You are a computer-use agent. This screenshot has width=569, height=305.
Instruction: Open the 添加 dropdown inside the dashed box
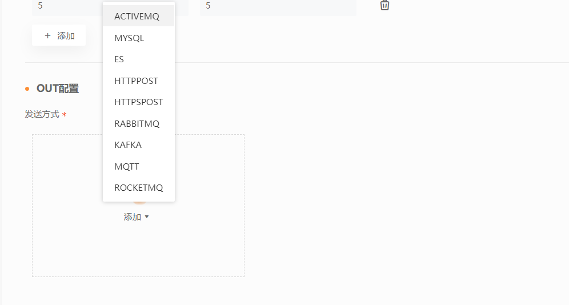click(x=136, y=217)
